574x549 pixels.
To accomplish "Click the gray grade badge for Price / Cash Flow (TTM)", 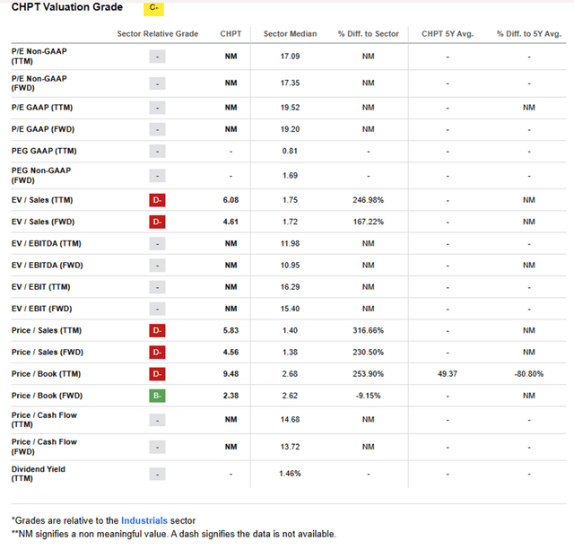I will point(157,420).
